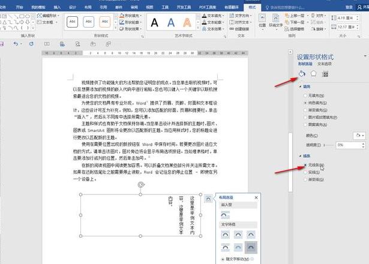
Task: Open the PDF工具集 tab
Action: [208, 7]
